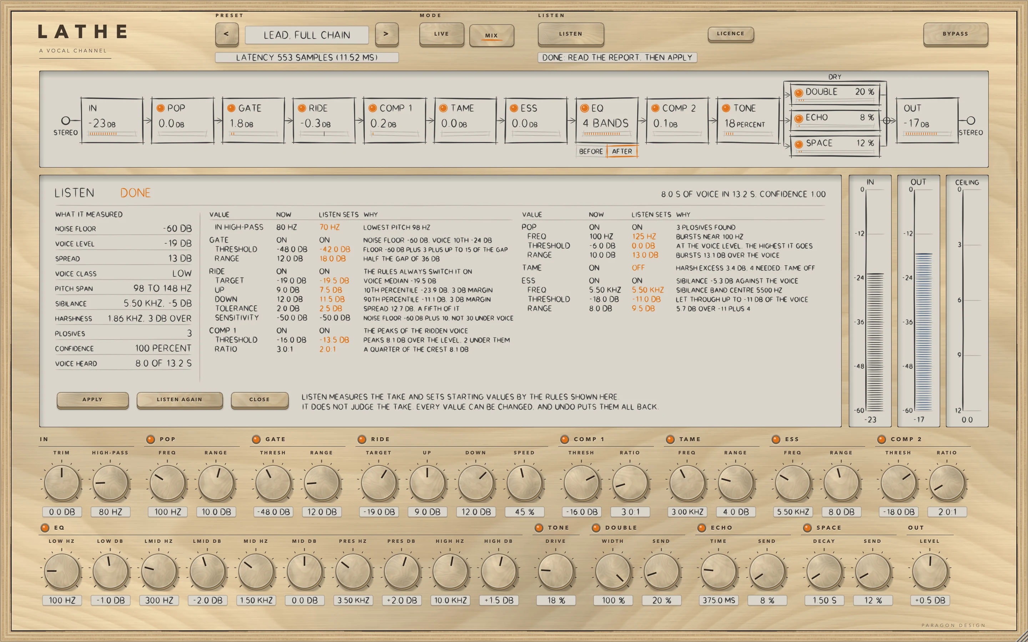The height and width of the screenshot is (642, 1028).
Task: Click the IN TRIM knob
Action: pos(62,483)
